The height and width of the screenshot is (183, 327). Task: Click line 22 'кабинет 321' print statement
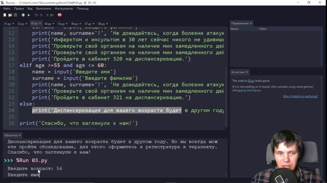click(111, 98)
